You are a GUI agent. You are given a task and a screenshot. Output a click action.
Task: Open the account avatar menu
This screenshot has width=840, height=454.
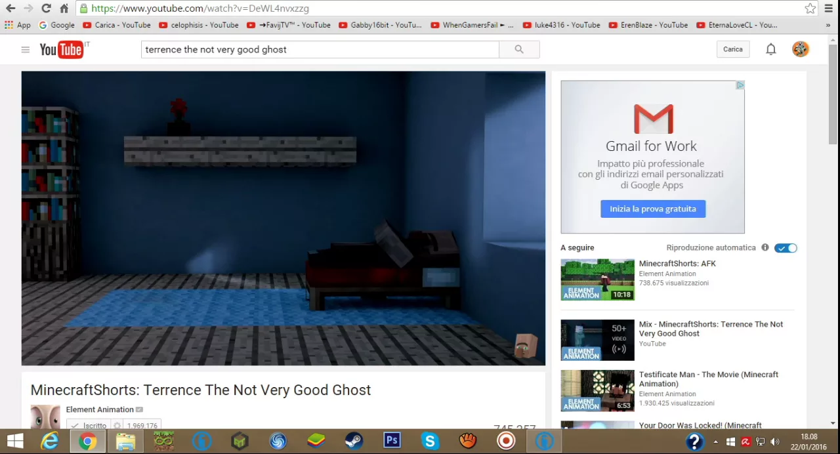point(801,49)
